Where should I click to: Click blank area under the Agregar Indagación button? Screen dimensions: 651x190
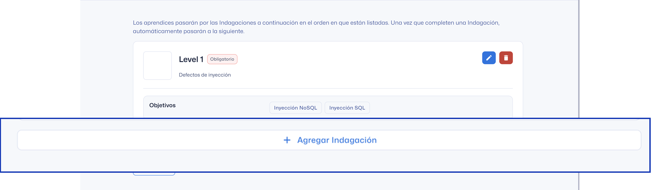[329, 161]
